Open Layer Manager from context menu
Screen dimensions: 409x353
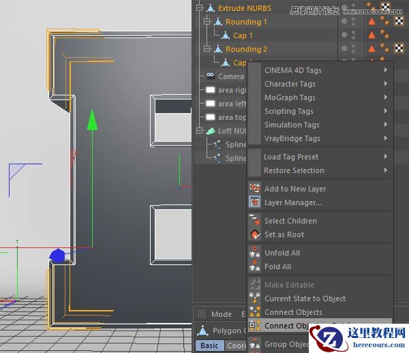(320, 202)
